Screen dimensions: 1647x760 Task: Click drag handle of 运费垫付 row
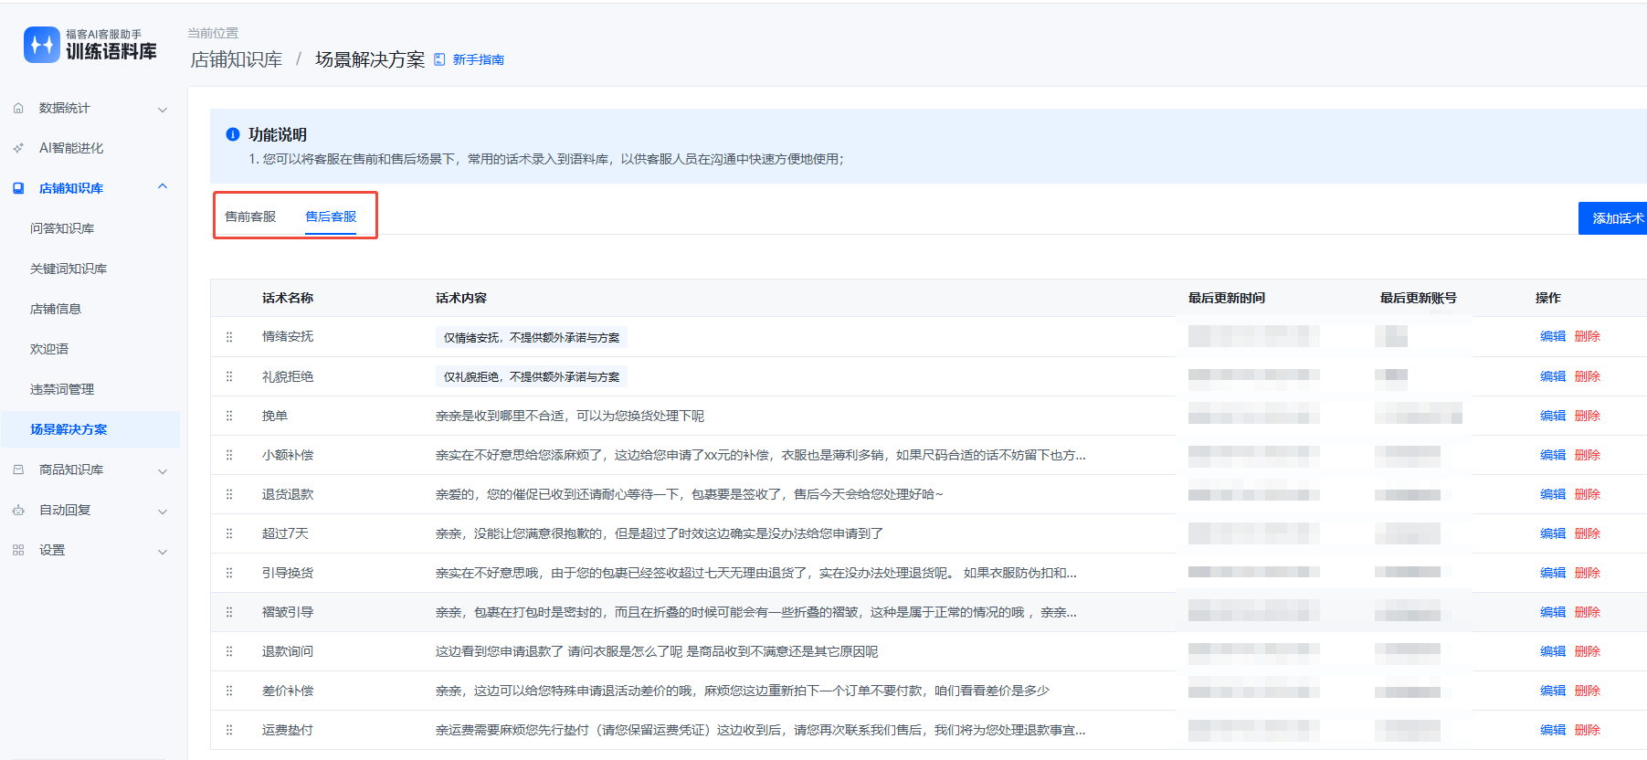tap(229, 730)
